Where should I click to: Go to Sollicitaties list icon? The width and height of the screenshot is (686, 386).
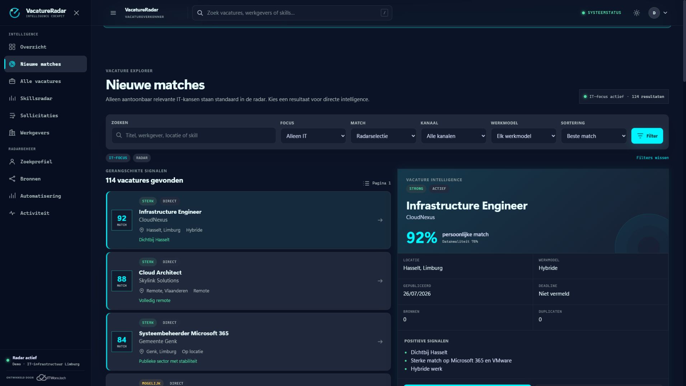tap(12, 116)
